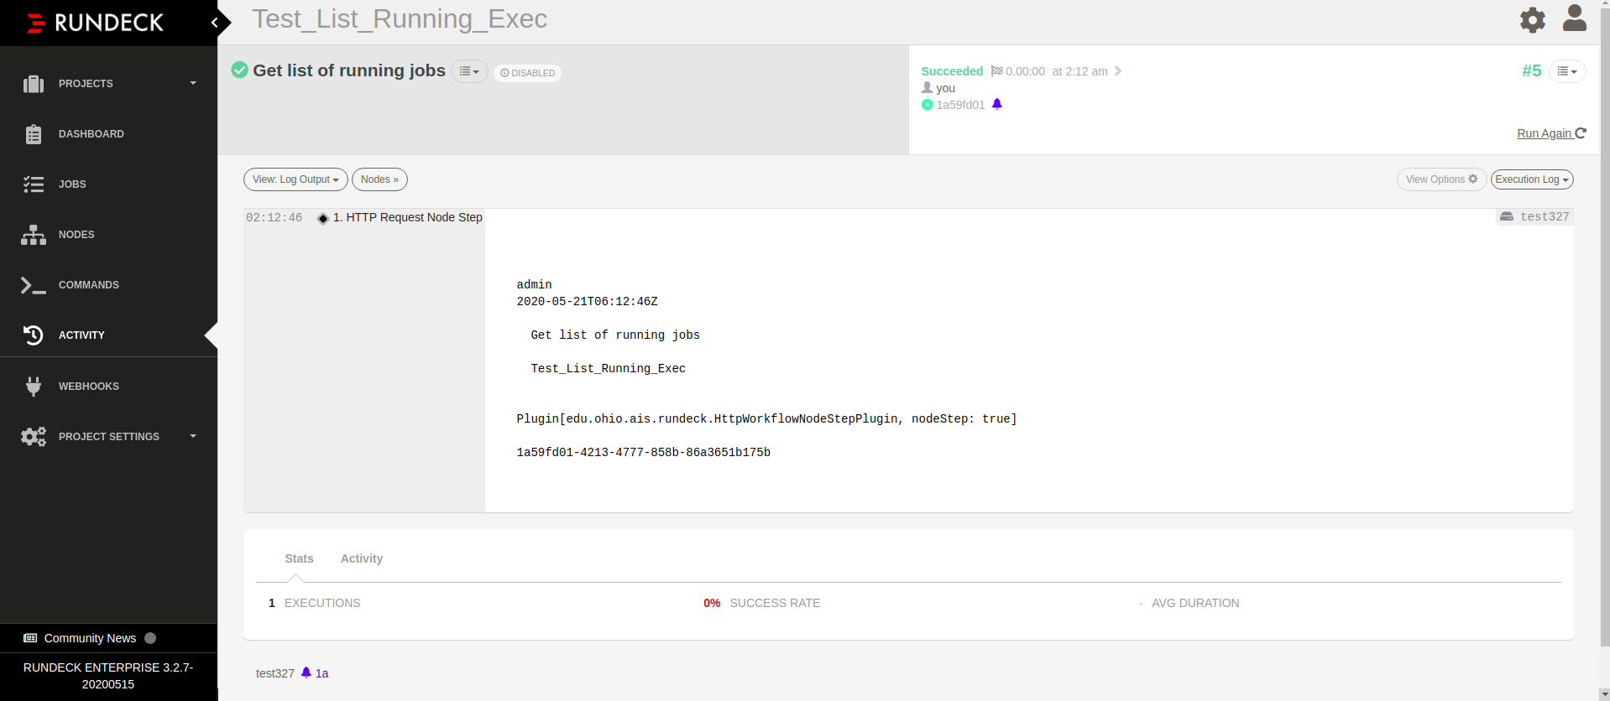The height and width of the screenshot is (701, 1610).
Task: Click the step diamond icon
Action: tap(323, 218)
